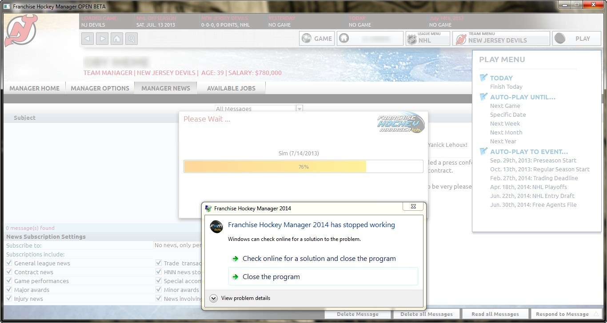Screen dimensions: 607x323
Task: Auto-play until Next Week
Action: (x=505, y=123)
